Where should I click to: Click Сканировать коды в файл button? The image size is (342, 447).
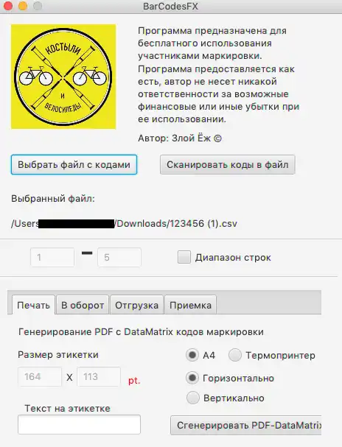click(227, 164)
